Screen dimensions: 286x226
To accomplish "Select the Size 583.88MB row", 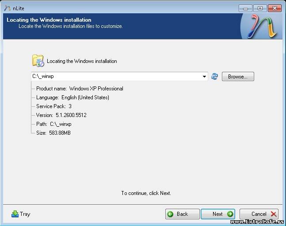I will point(53,133).
